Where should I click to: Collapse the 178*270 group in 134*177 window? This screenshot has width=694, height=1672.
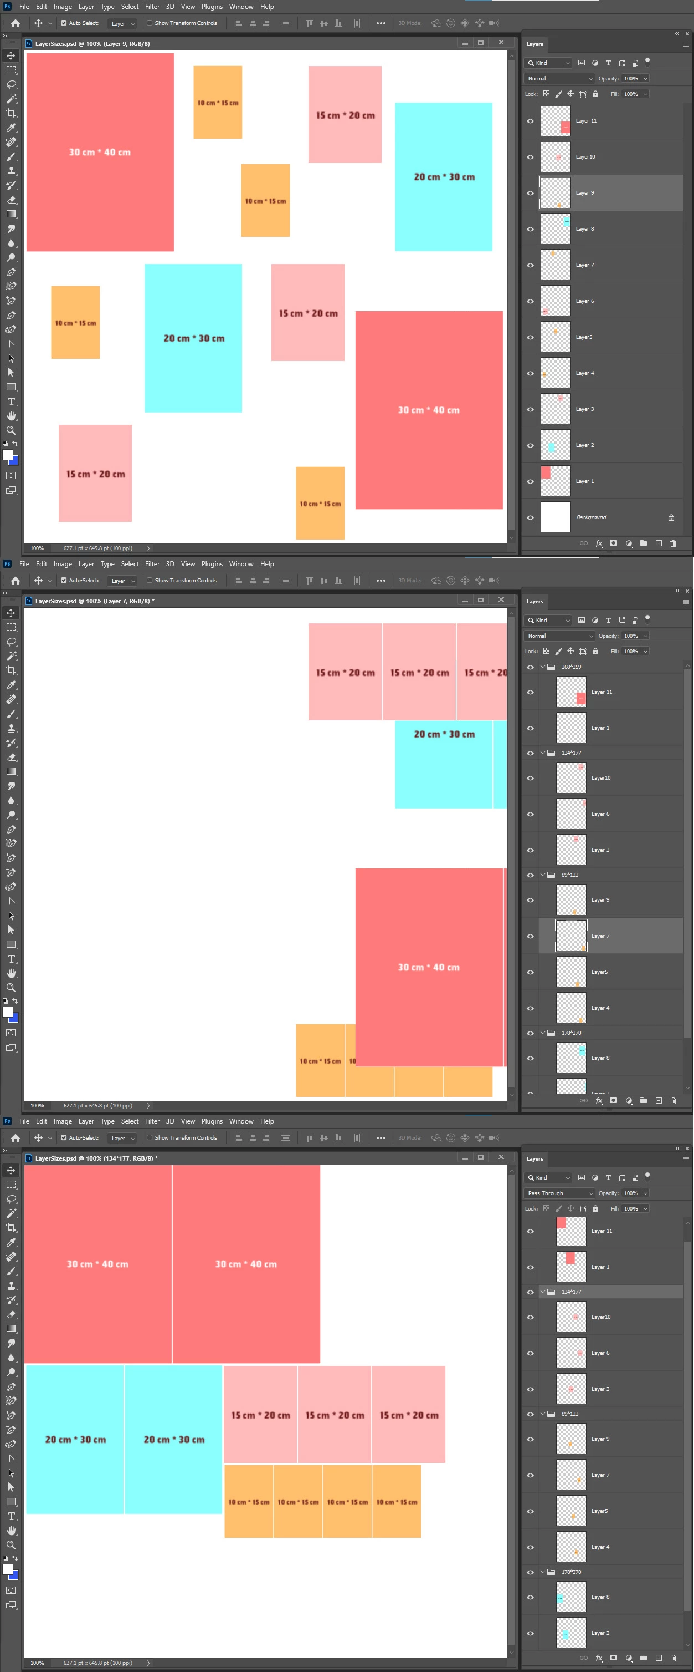(x=542, y=1572)
